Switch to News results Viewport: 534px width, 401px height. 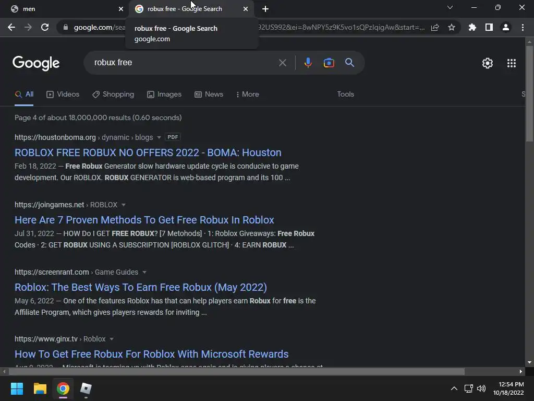(209, 95)
